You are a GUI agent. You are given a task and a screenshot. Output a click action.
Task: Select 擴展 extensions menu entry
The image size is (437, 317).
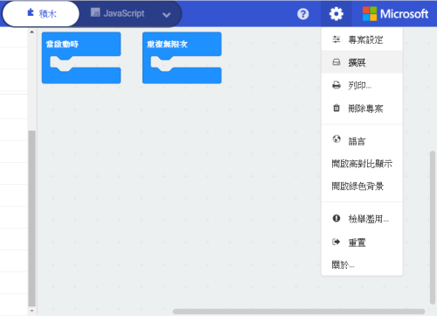tap(362, 62)
